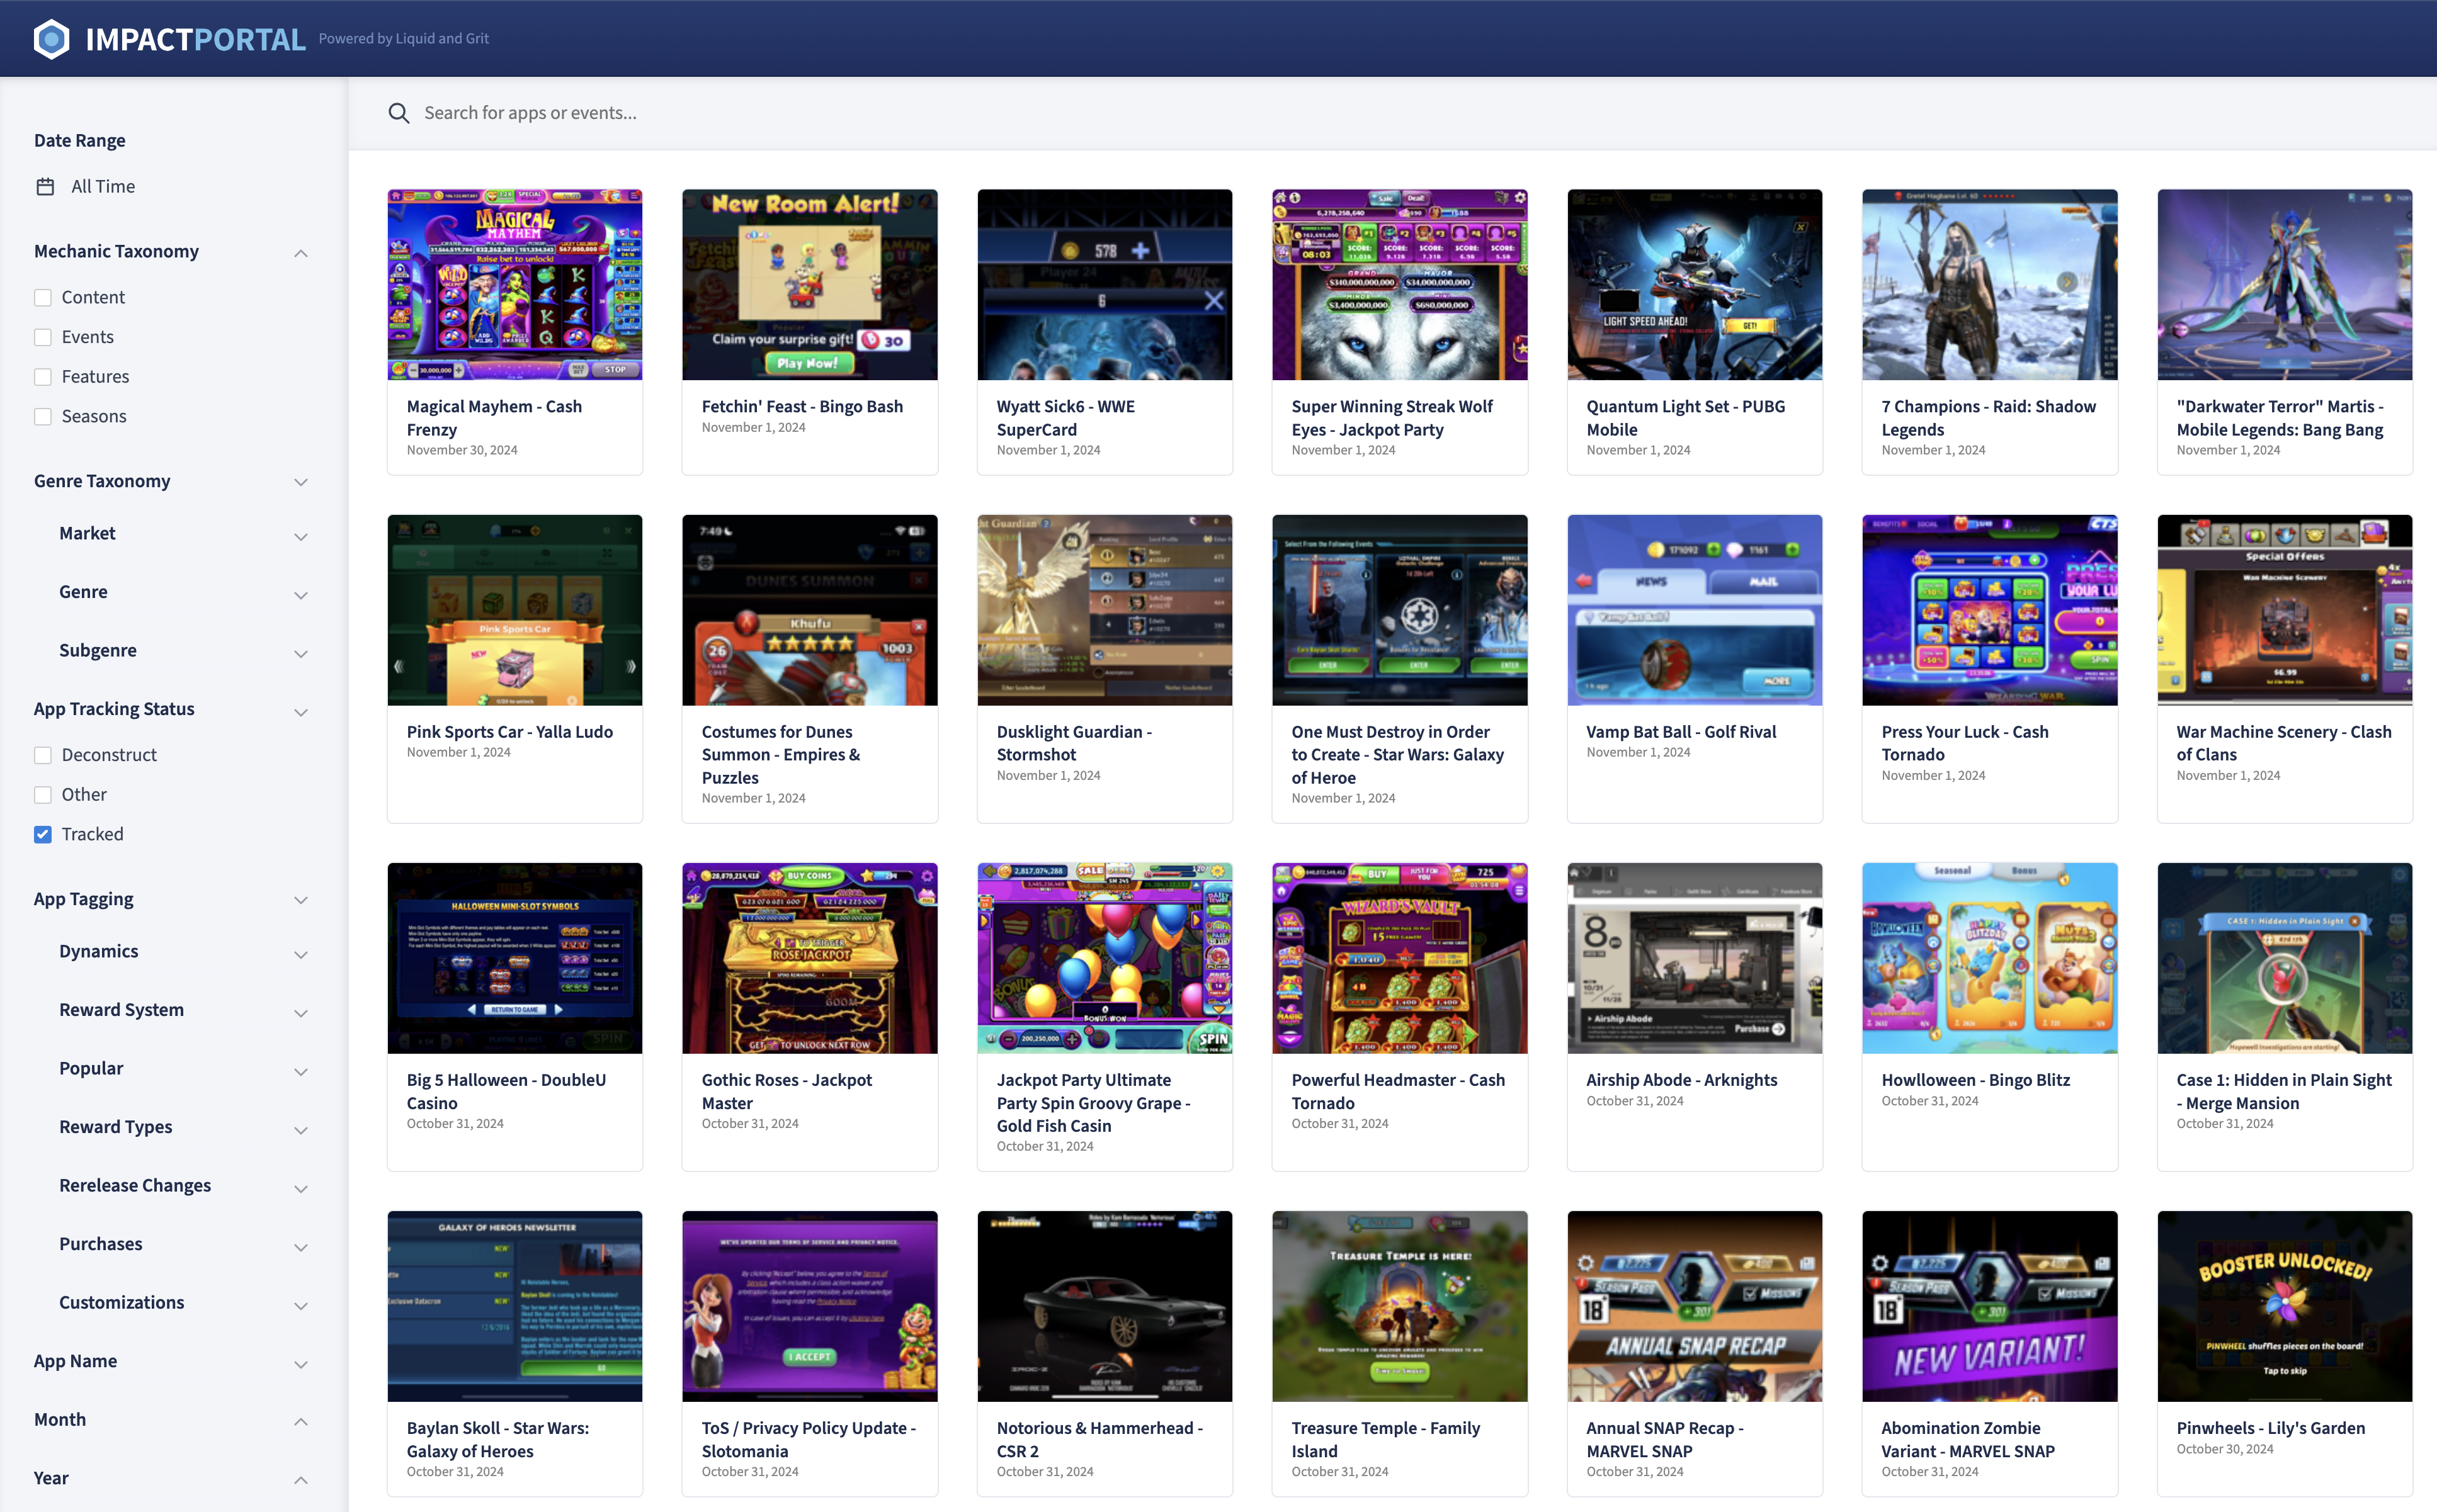Open the 7 Champions Raid thumbnail

click(1990, 284)
